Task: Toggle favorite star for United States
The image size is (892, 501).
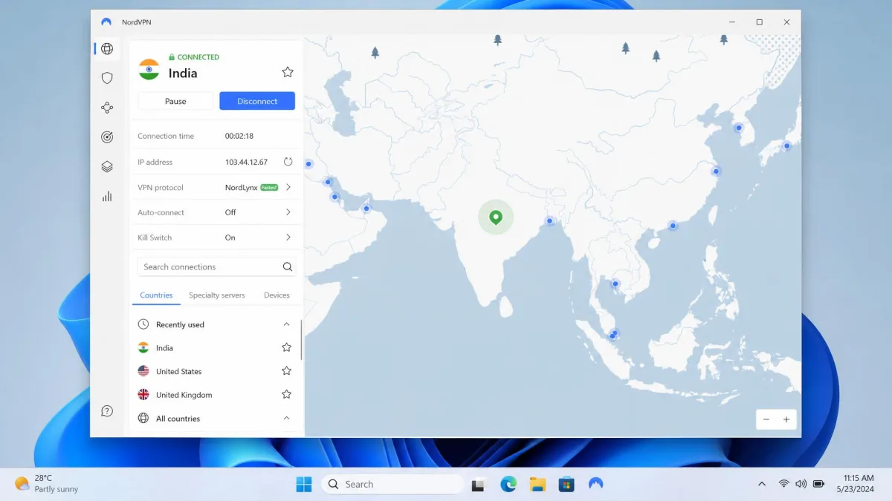Action: pos(286,371)
